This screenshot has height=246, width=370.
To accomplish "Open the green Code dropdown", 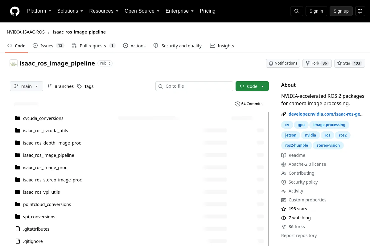I will 252,86.
